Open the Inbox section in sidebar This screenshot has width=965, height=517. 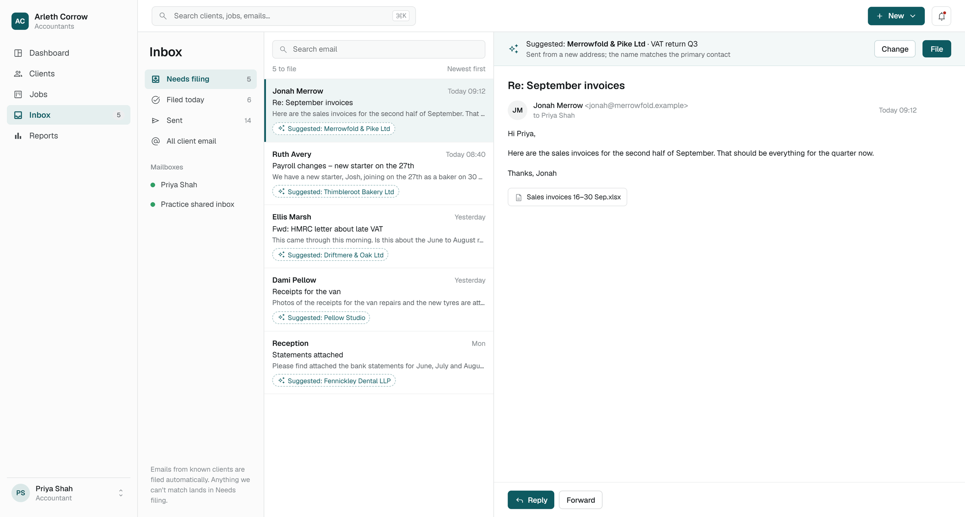[69, 115]
